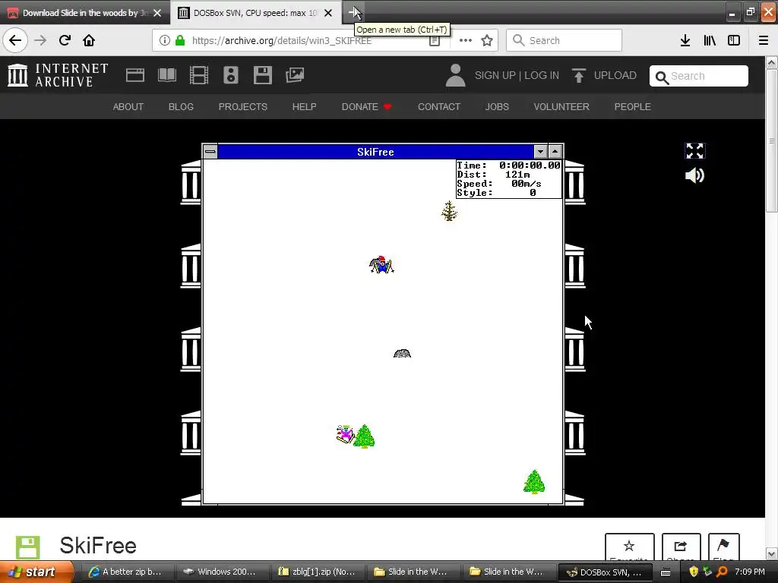
Task: Open Internet Archive web section icon
Action: click(x=135, y=75)
